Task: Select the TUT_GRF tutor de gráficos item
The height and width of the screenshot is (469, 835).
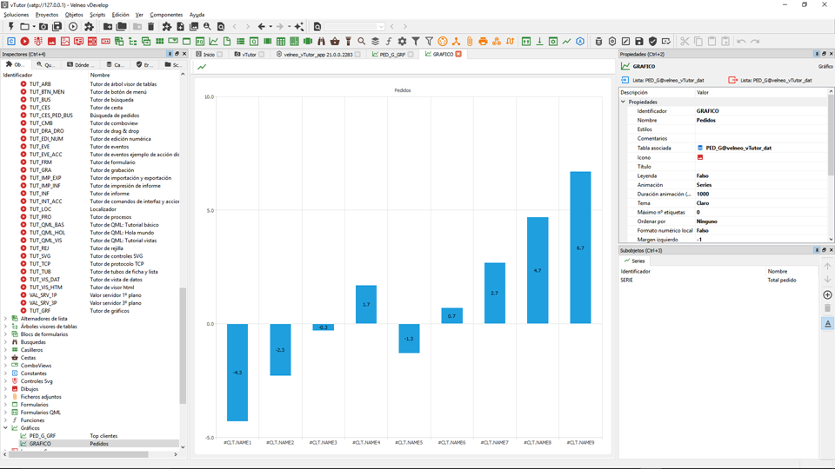Action: point(40,310)
